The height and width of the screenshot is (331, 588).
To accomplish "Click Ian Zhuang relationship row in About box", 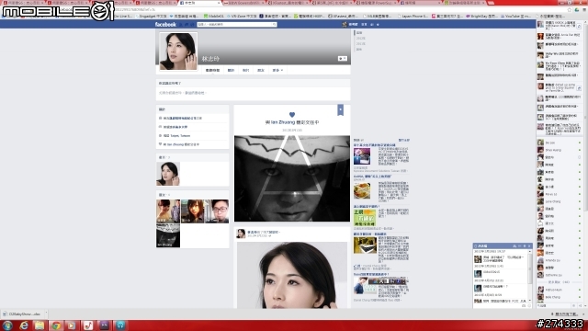I will coord(192,144).
